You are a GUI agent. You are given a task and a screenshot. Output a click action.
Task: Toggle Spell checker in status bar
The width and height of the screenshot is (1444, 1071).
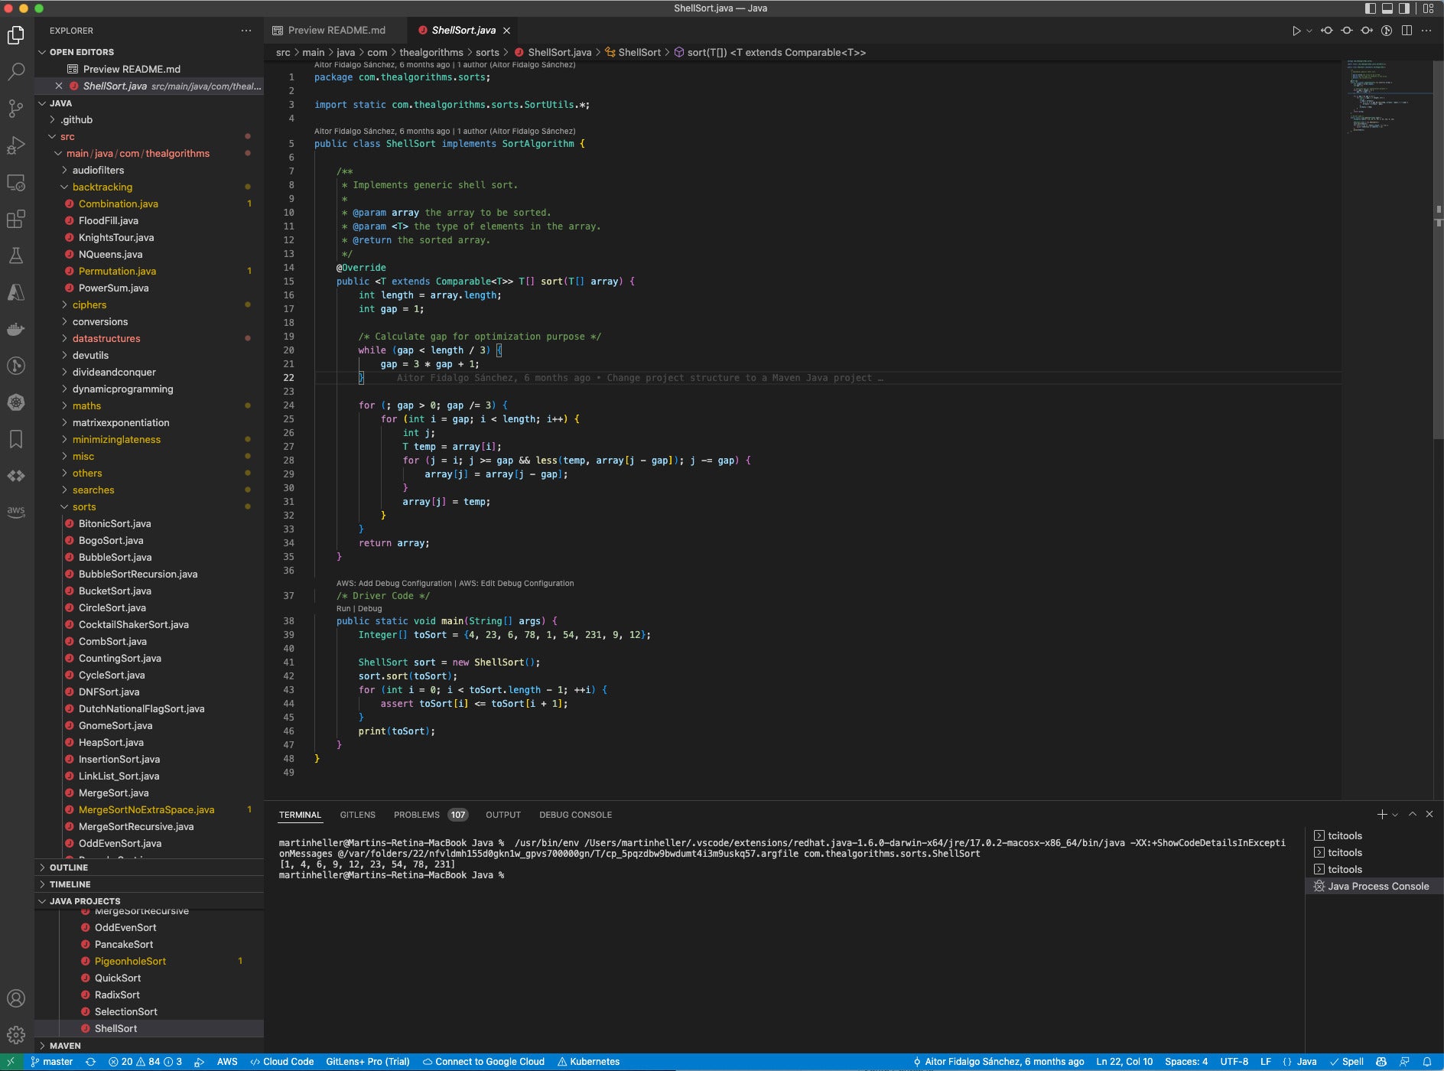1347,1062
